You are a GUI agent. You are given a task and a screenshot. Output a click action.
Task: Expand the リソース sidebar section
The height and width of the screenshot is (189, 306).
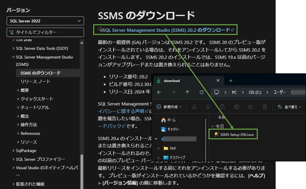18,142
